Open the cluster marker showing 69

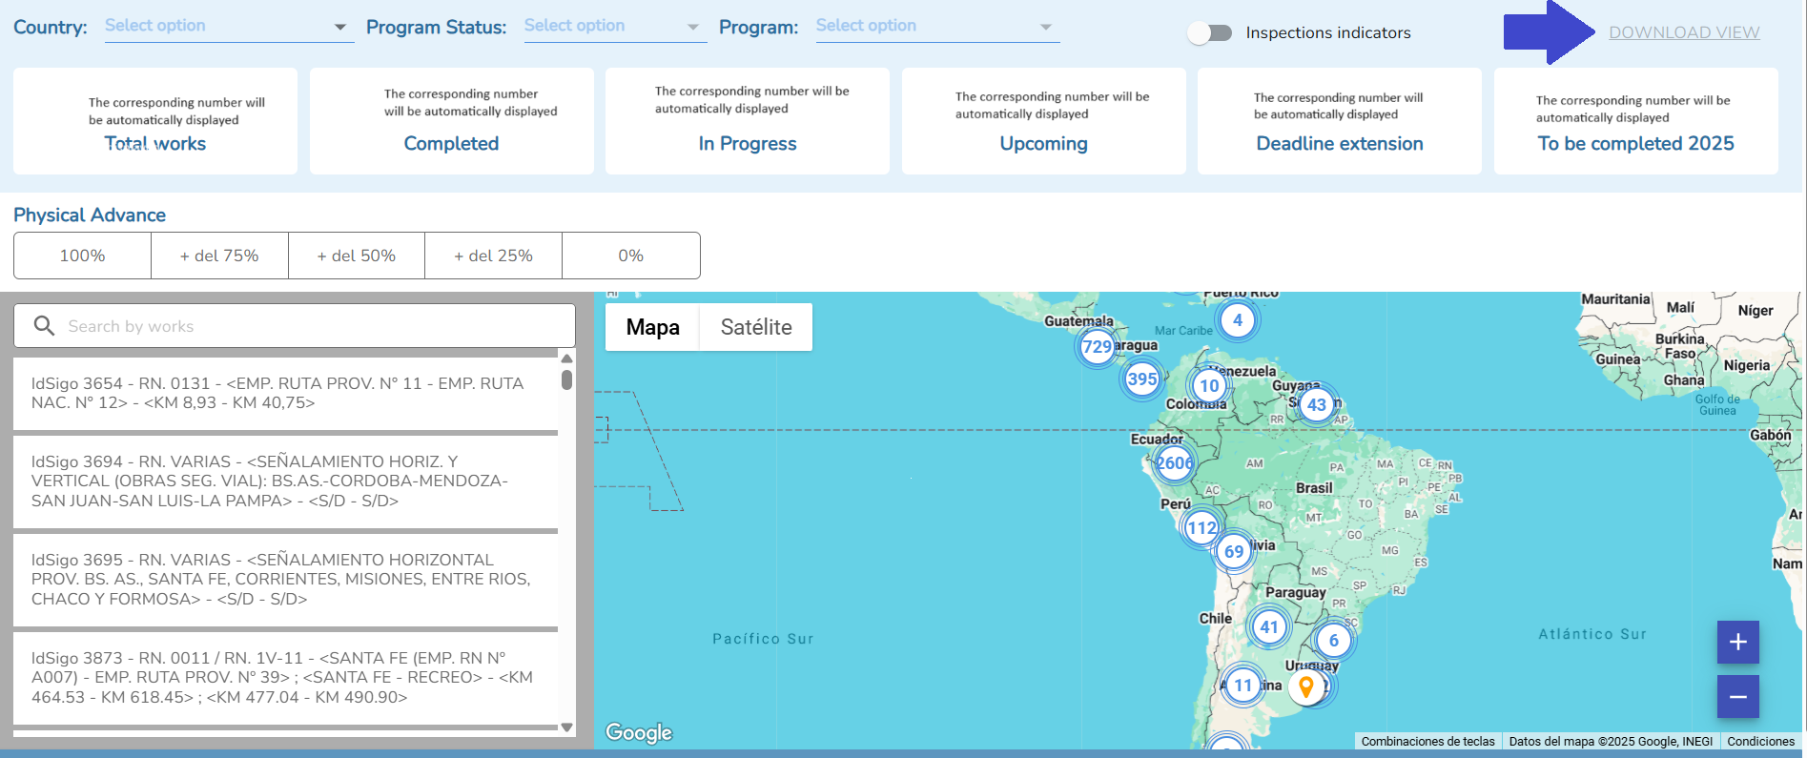click(1234, 551)
